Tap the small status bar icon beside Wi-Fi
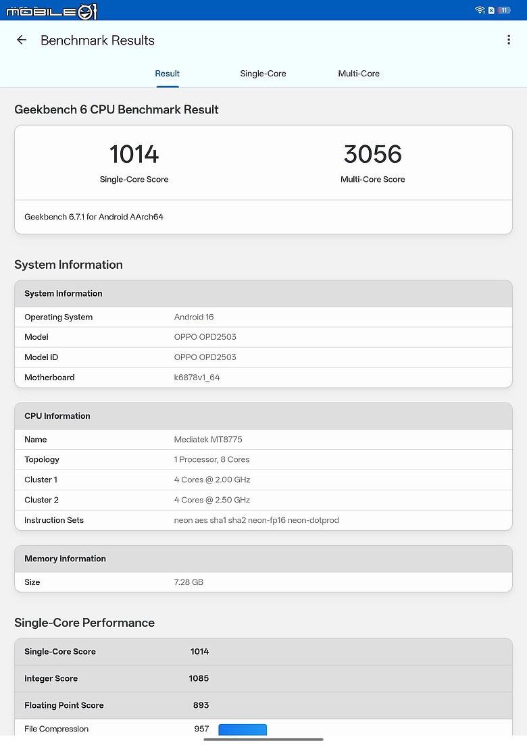Viewport: 527px width, 745px height. coord(491,10)
